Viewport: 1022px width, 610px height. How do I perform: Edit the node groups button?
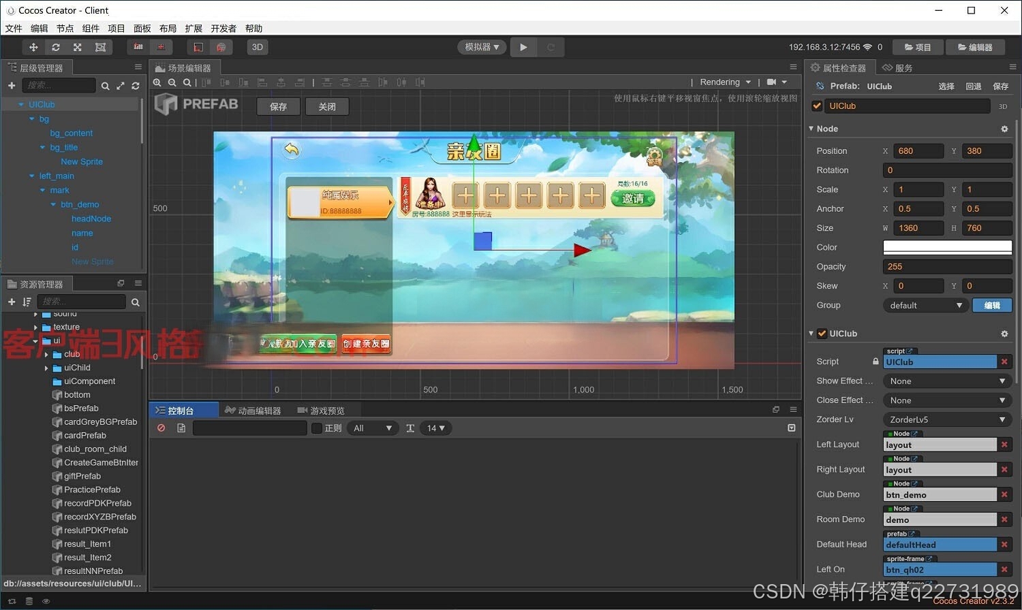pyautogui.click(x=992, y=306)
